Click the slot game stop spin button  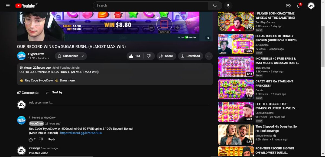coord(164,24)
